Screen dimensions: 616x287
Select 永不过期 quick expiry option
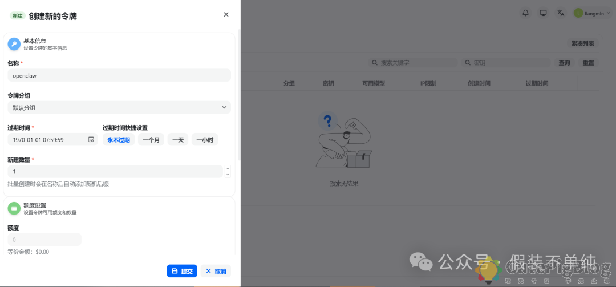119,140
